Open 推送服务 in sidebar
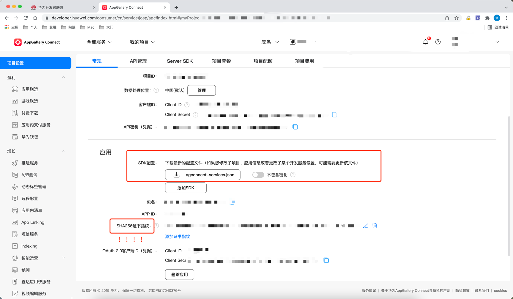The width and height of the screenshot is (513, 299). coord(30,163)
